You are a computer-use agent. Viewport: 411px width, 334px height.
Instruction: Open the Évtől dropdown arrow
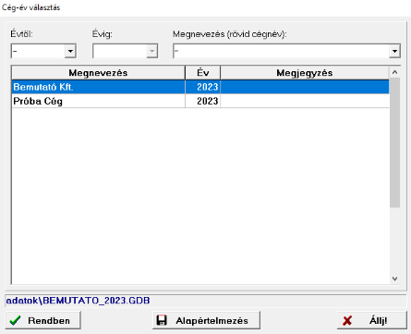click(70, 51)
